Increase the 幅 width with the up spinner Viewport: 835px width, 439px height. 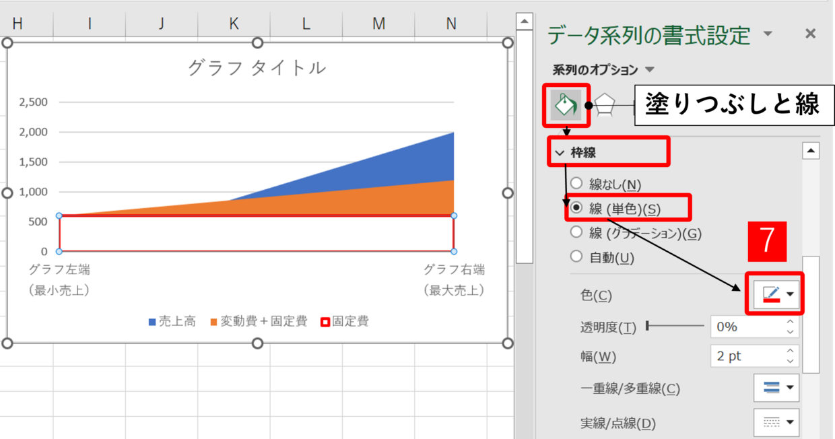[x=791, y=351]
